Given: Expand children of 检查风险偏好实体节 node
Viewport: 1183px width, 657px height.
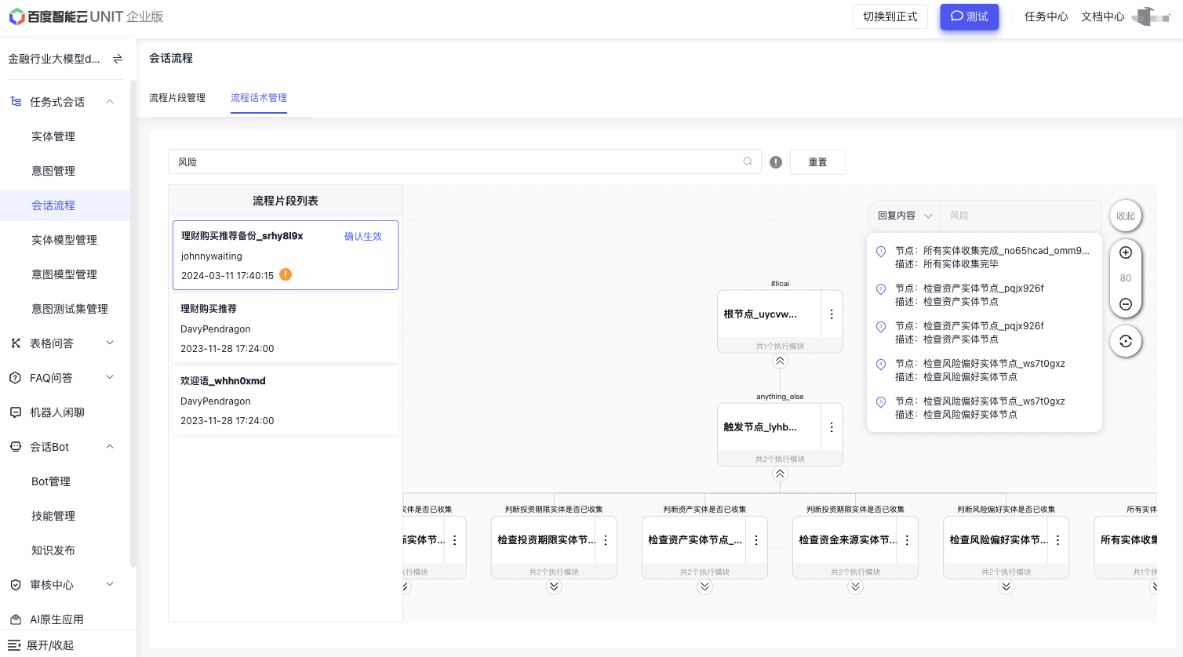Looking at the screenshot, I should 1006,587.
